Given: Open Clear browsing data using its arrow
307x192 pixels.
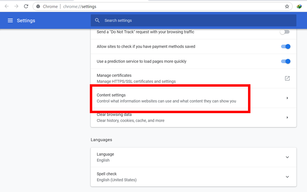Looking at the screenshot, I should (287, 118).
